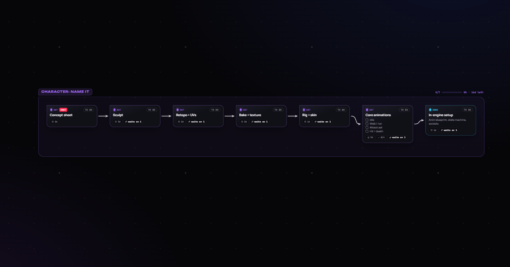Select the Sculpt card title
Viewport: 510px width, 267px height.
point(118,115)
